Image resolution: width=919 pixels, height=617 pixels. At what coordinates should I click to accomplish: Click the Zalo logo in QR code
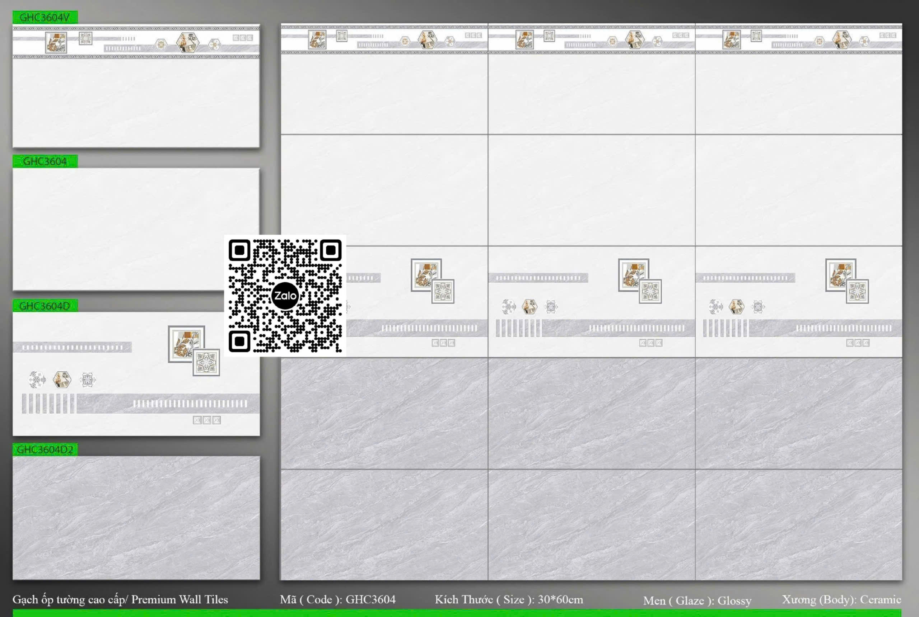tap(285, 296)
